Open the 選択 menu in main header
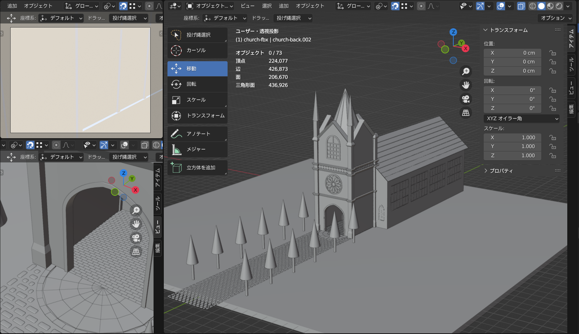579x334 pixels. pos(267,6)
